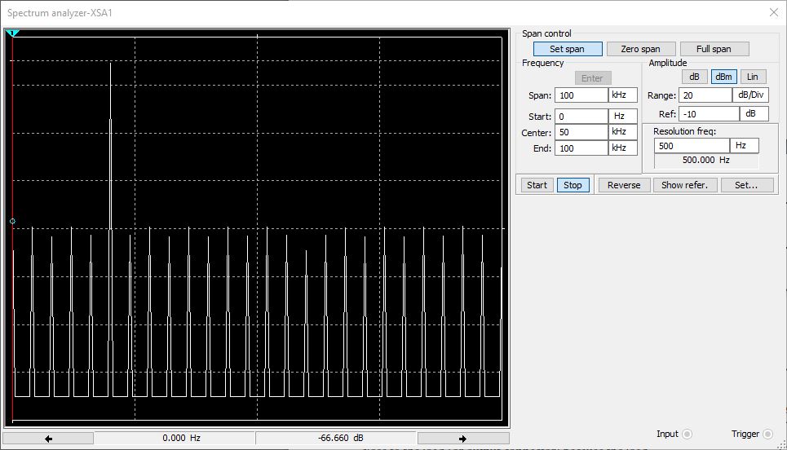Choose Set span mode

[x=567, y=49]
